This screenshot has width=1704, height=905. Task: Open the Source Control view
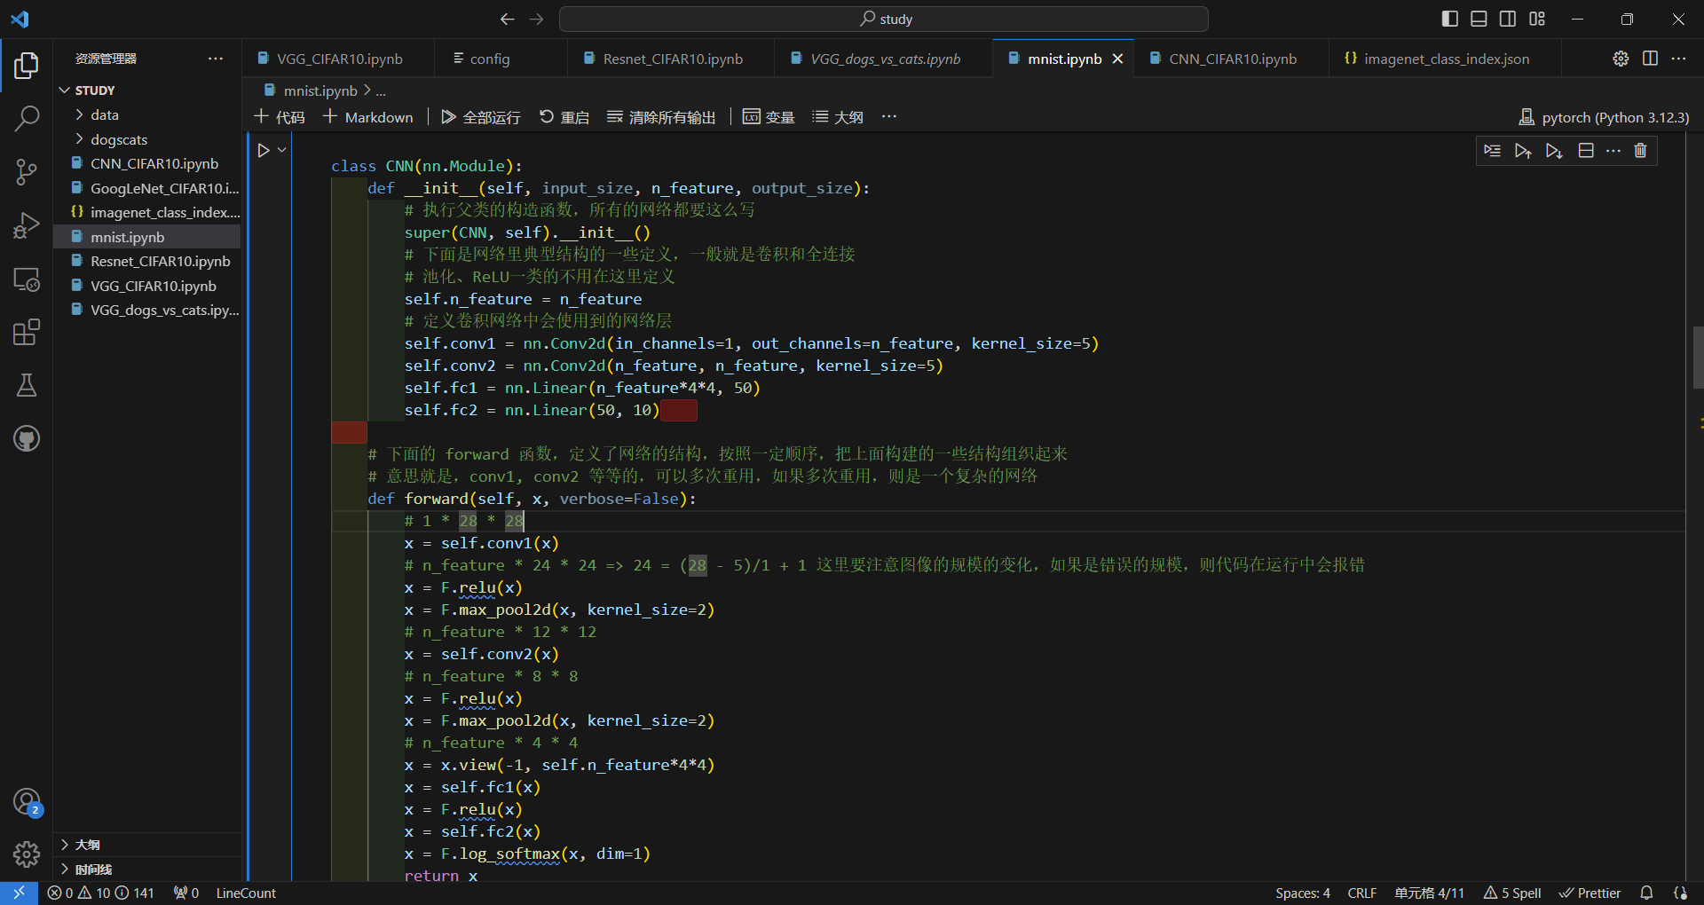[27, 172]
